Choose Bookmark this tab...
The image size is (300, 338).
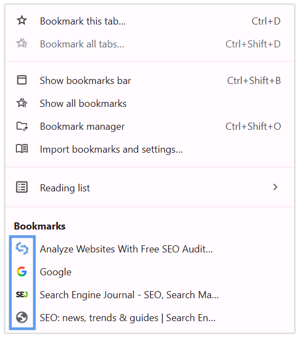[x=149, y=21]
